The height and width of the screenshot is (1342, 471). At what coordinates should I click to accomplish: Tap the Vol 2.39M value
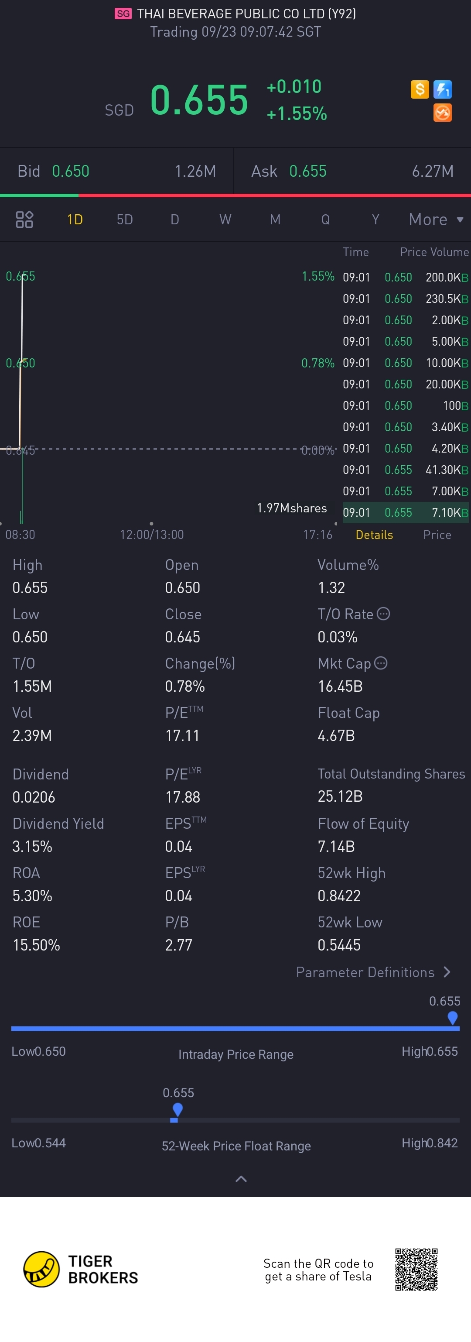(x=32, y=735)
